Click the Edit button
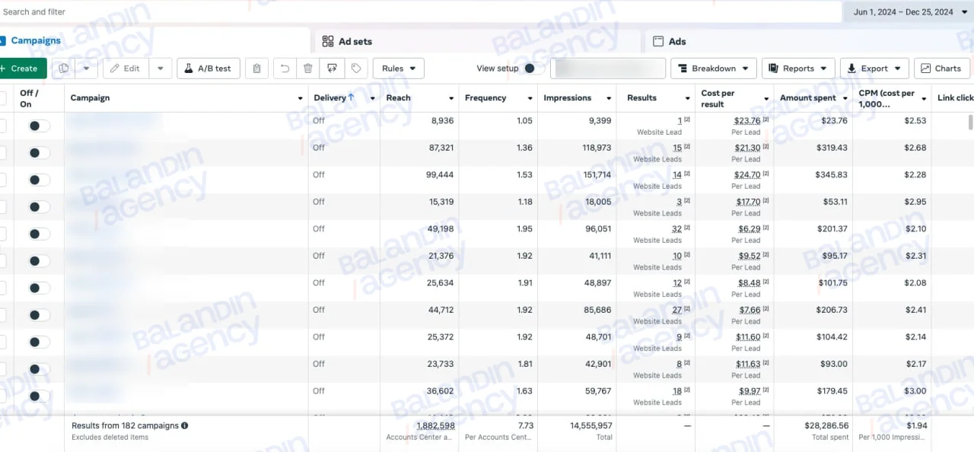The width and height of the screenshot is (974, 452). click(126, 68)
